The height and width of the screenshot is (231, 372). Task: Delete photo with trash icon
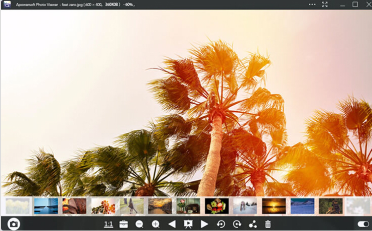[268, 224]
